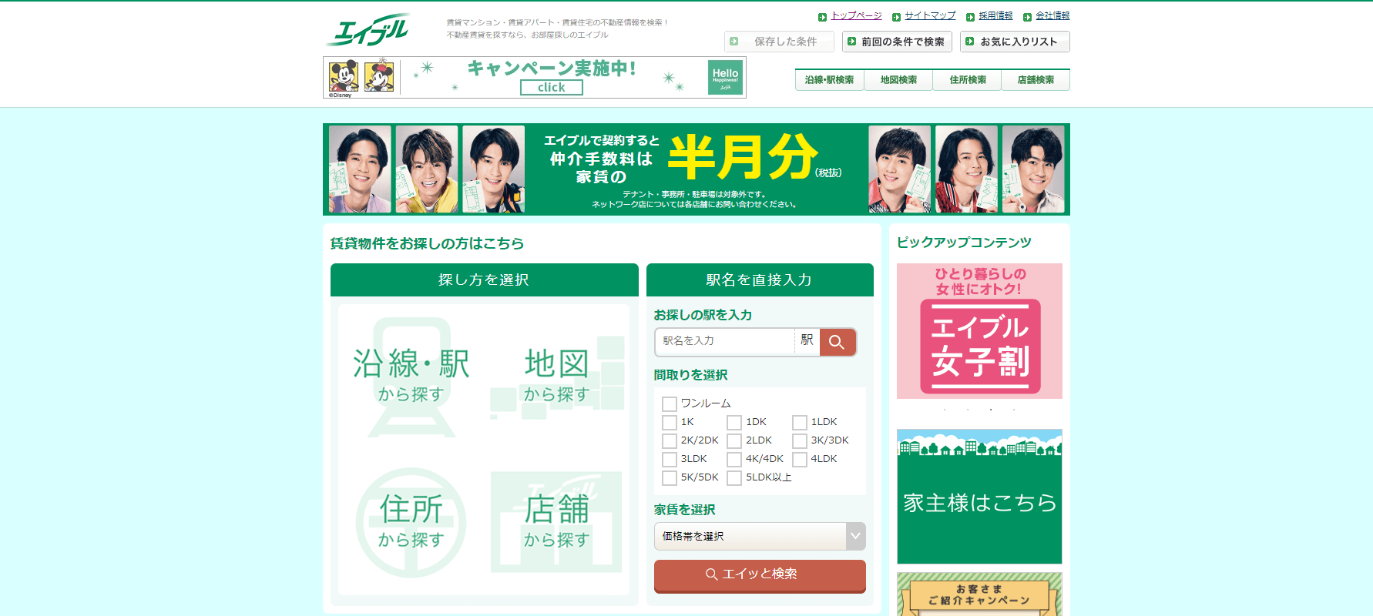Open the 採用情報 link

pos(995,15)
